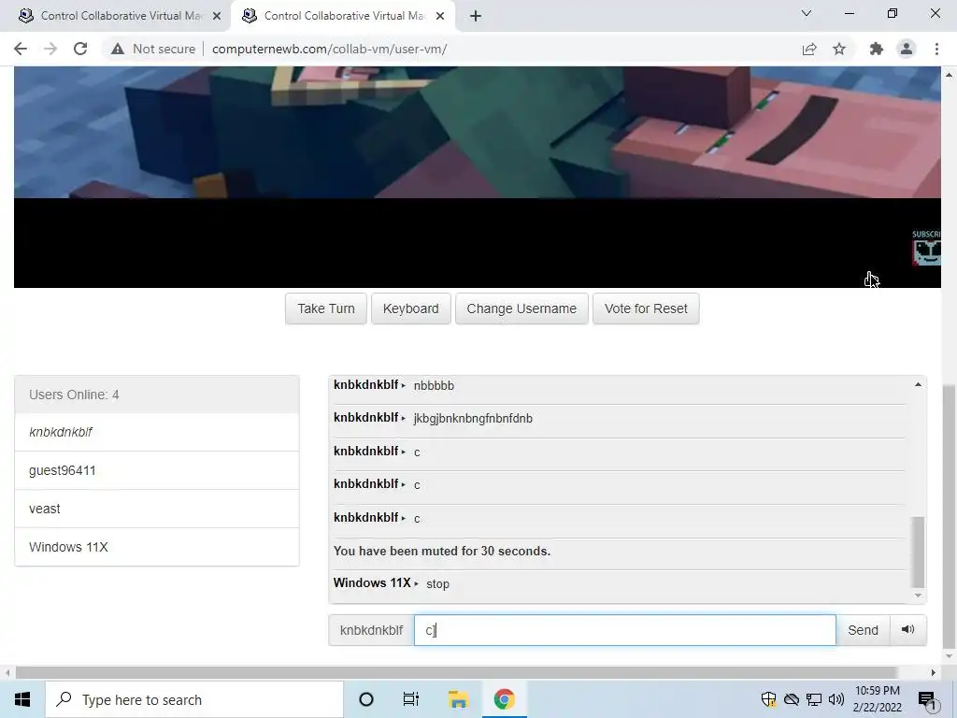
Task: Click the Users Online: 4 header
Action: click(x=157, y=395)
